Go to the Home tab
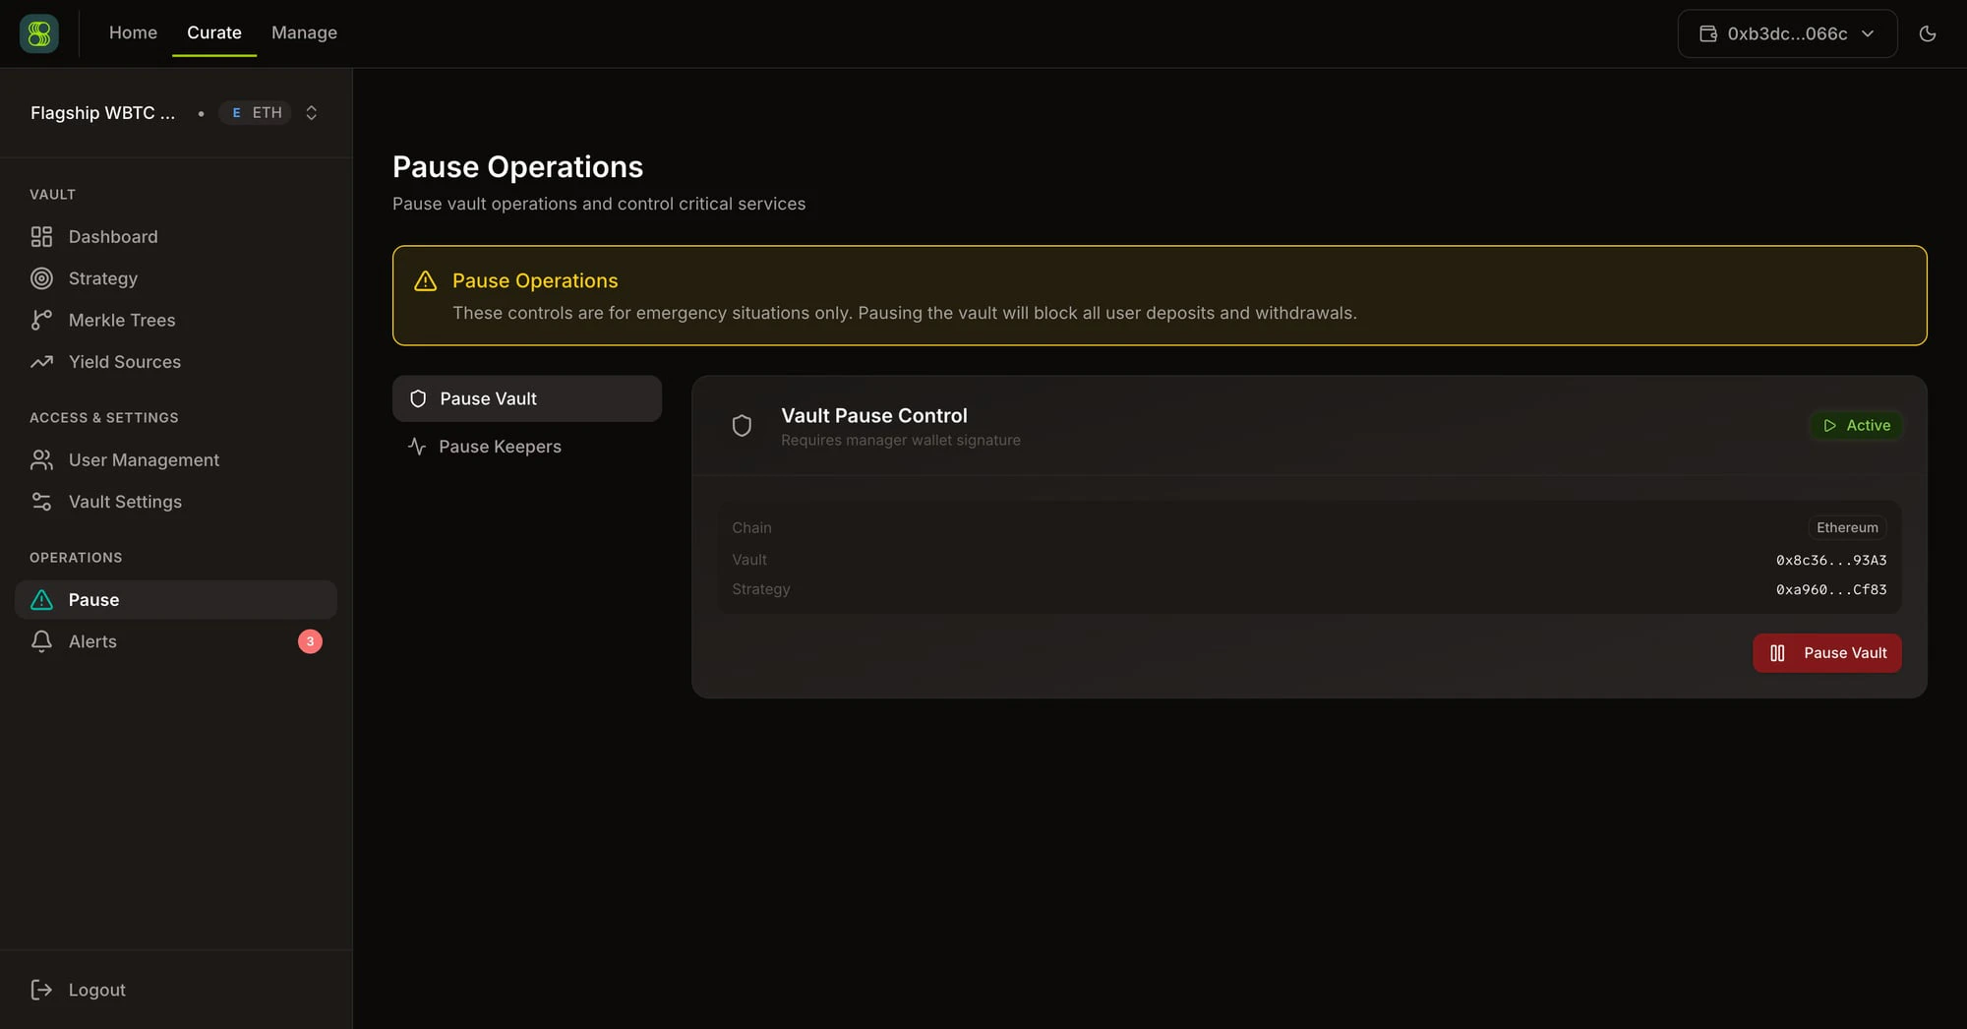The width and height of the screenshot is (1967, 1029). coord(133,32)
